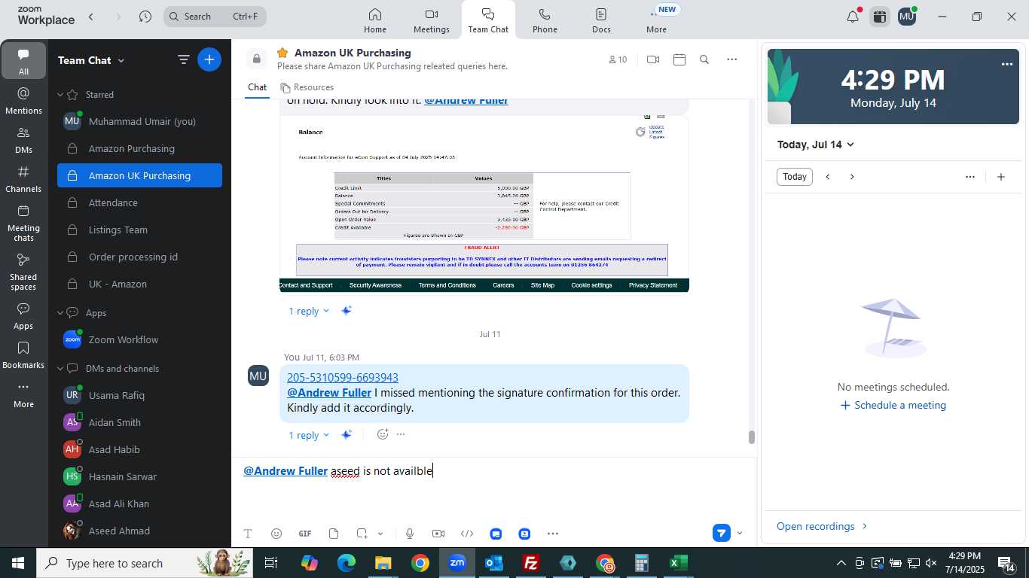
Task: Open the GIF picker
Action: [305, 534]
